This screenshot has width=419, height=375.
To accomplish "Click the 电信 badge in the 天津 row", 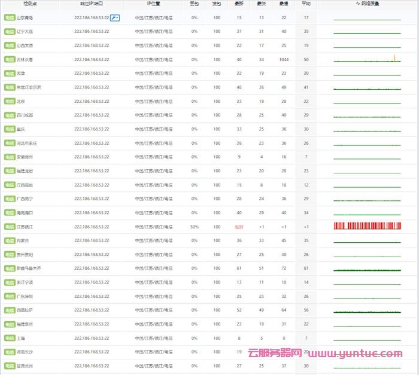I will (x=10, y=74).
